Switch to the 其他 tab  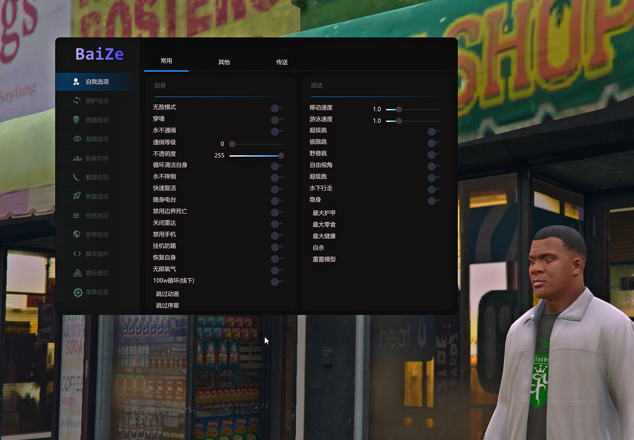(x=224, y=62)
